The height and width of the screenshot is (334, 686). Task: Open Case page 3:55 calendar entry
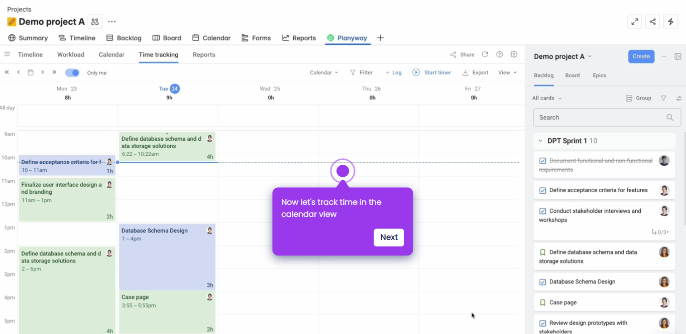point(167,312)
